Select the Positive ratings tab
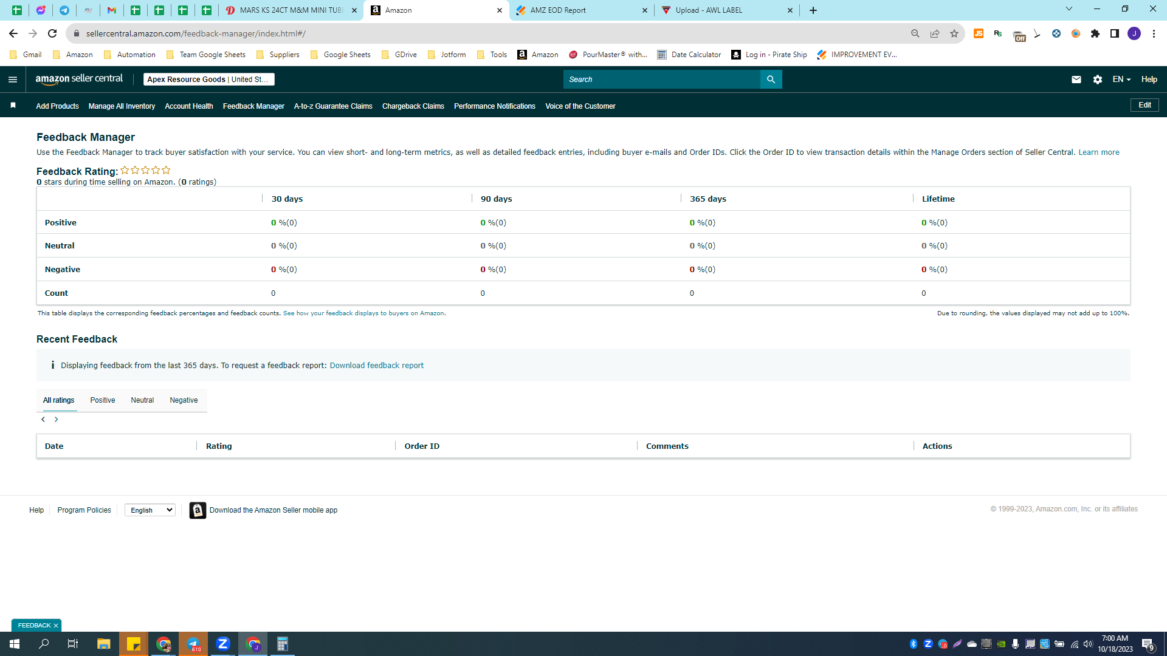Screen dimensions: 1167x656 (x=103, y=400)
